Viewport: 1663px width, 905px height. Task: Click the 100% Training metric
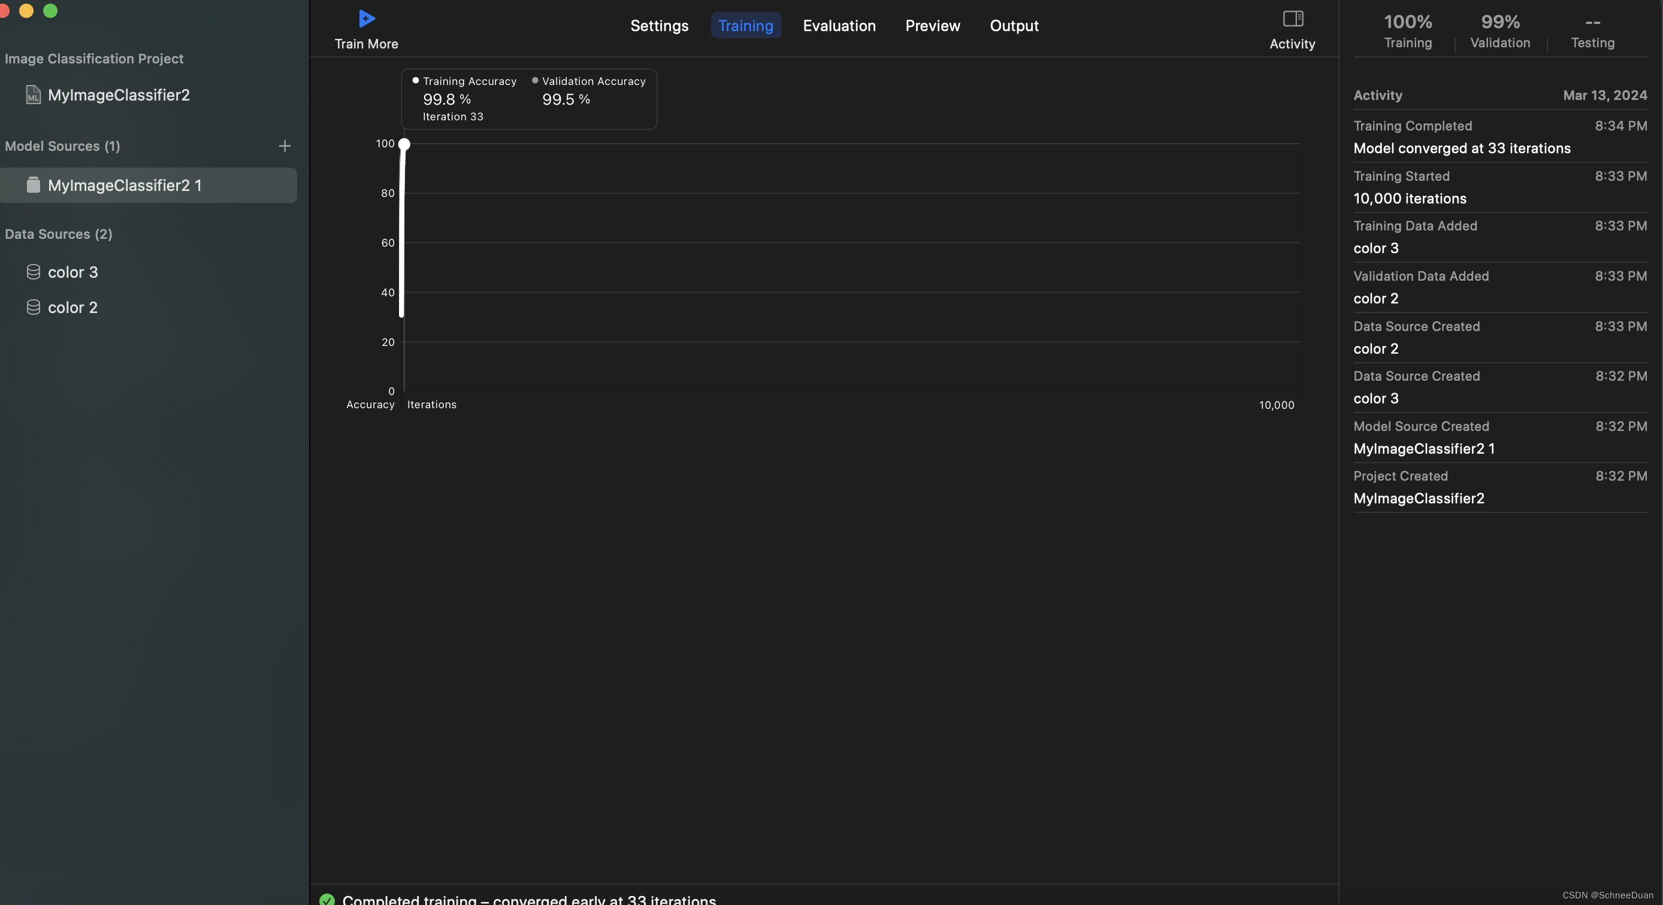click(1407, 31)
